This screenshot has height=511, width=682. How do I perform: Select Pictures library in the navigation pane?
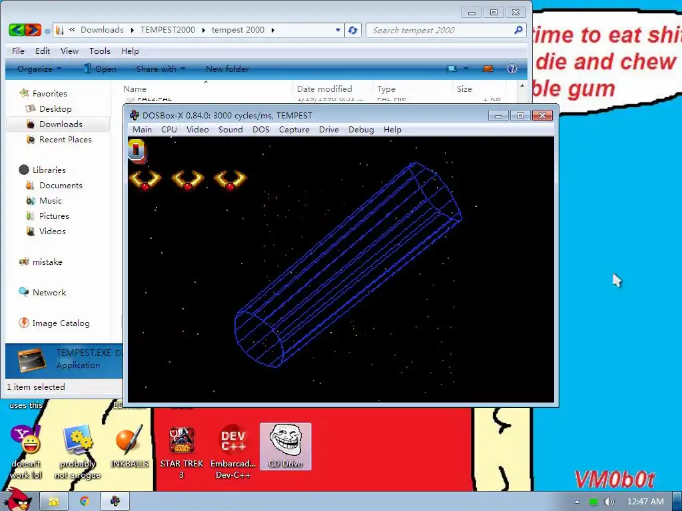pos(47,216)
